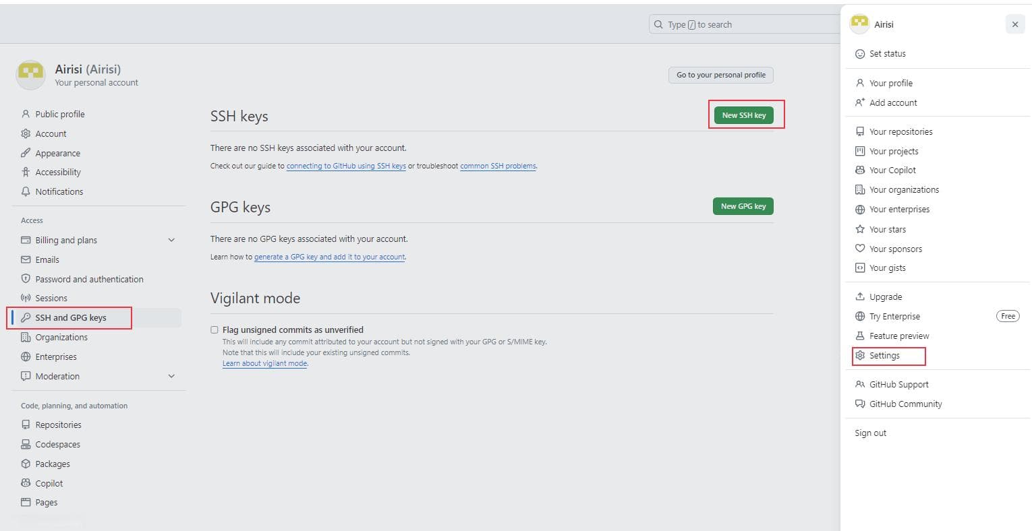Click the Airisi avatar in account header
The image size is (1032, 531).
point(30,75)
